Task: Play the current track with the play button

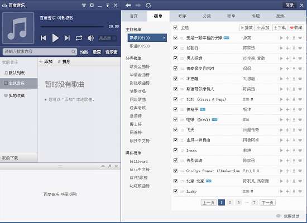Action: pyautogui.click(x=55, y=38)
